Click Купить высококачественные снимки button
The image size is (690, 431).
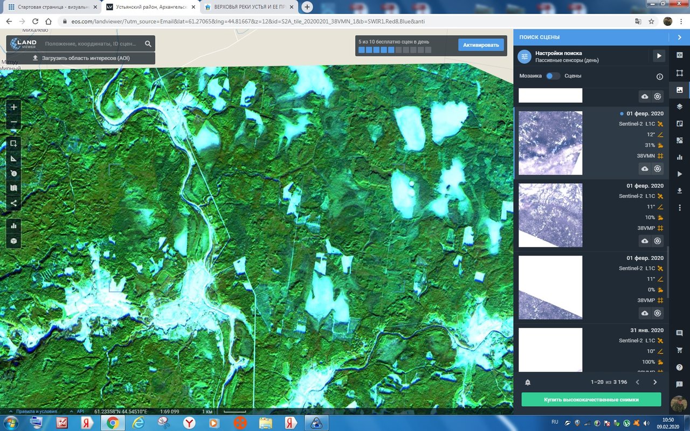[x=591, y=400]
